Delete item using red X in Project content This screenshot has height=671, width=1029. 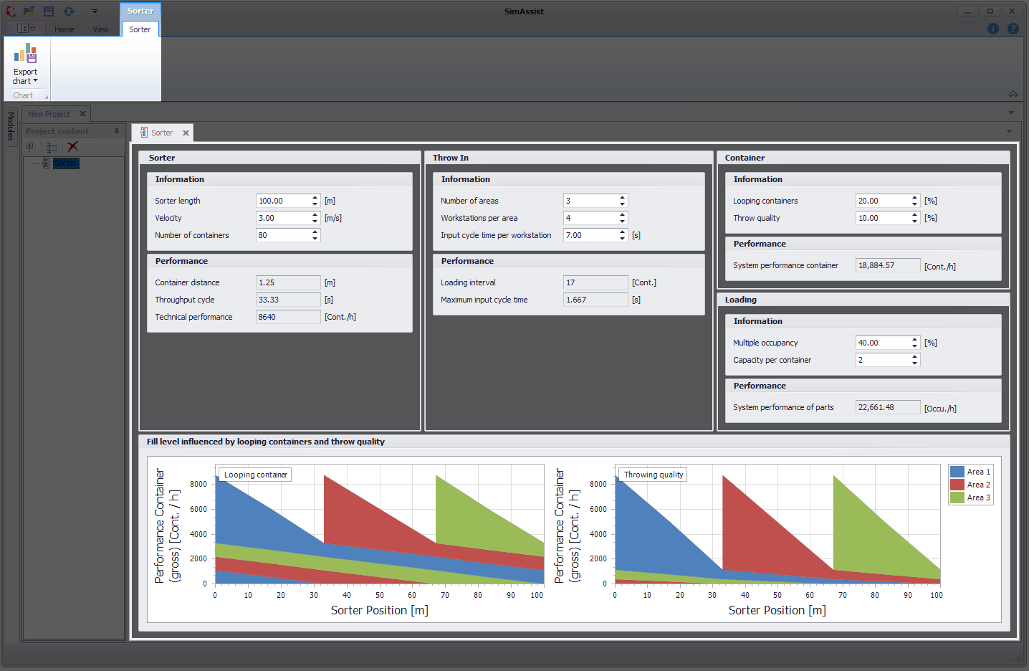(x=71, y=146)
